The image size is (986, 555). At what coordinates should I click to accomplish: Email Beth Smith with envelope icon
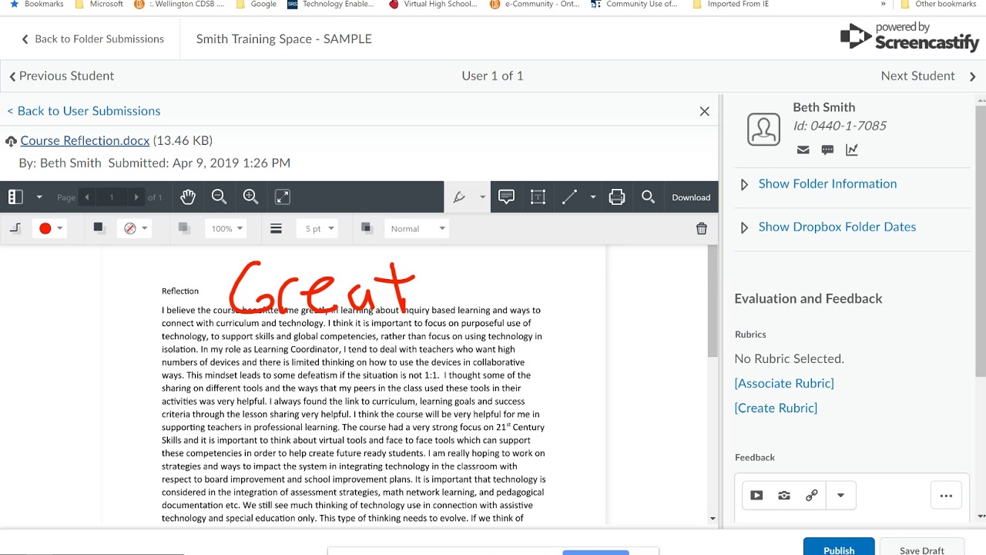[x=803, y=150]
